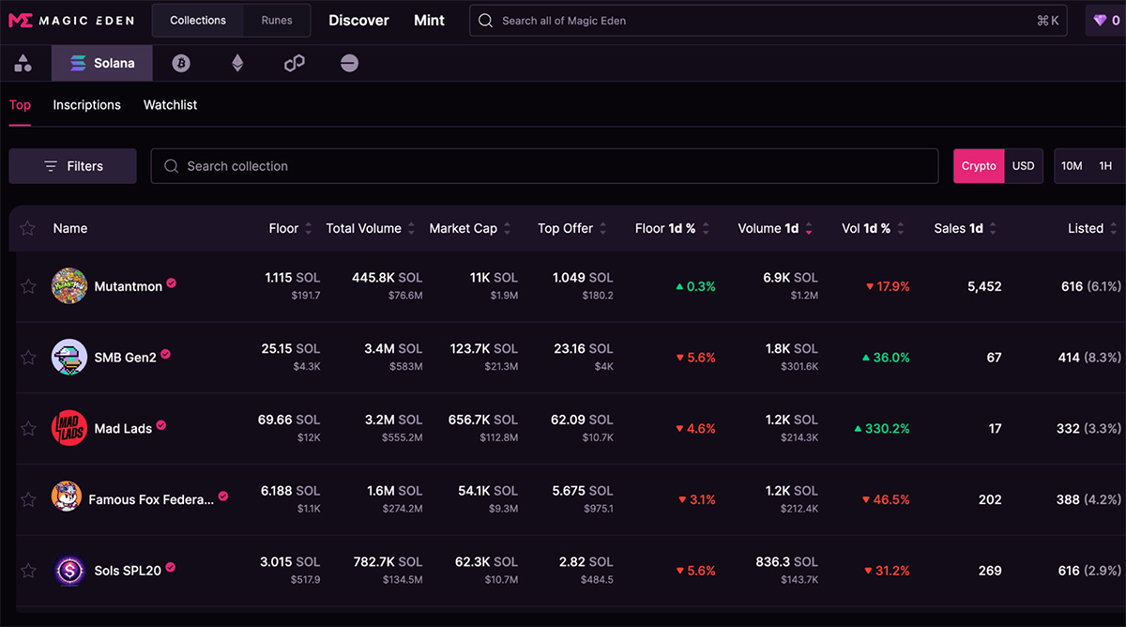
Task: Open the Mint page
Action: (429, 21)
